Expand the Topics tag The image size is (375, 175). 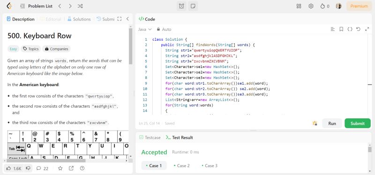[31, 49]
